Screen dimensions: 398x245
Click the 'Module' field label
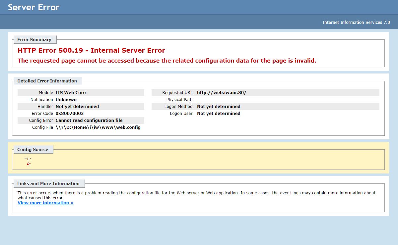pos(46,92)
